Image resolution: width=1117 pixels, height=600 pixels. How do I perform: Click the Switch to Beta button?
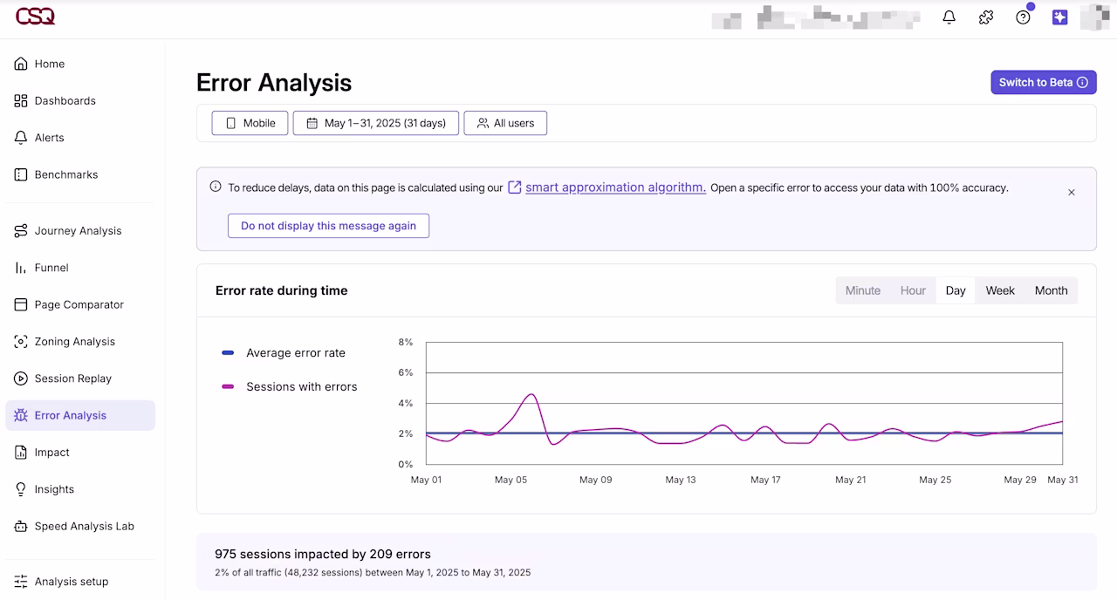[1044, 82]
